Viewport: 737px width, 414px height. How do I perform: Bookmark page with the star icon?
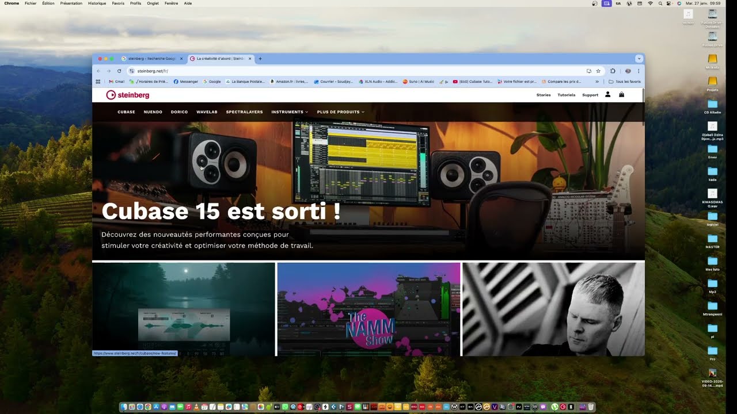[x=598, y=71]
